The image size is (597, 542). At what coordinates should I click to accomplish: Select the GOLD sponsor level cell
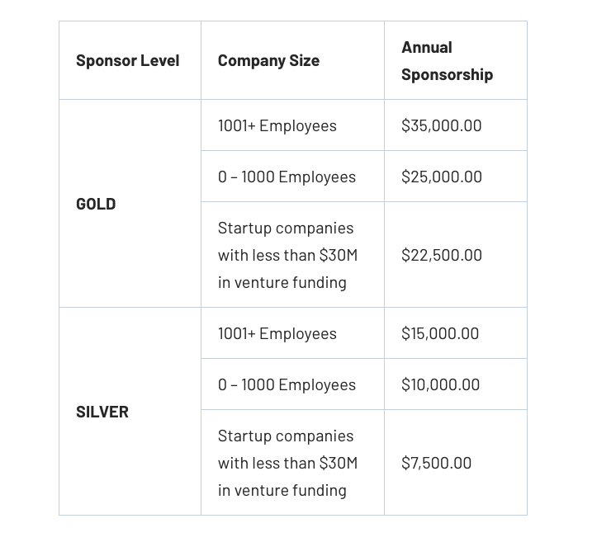pyautogui.click(x=96, y=204)
